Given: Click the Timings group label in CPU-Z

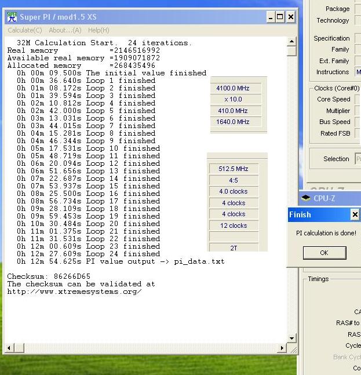Looking at the screenshot, I should 318,279.
